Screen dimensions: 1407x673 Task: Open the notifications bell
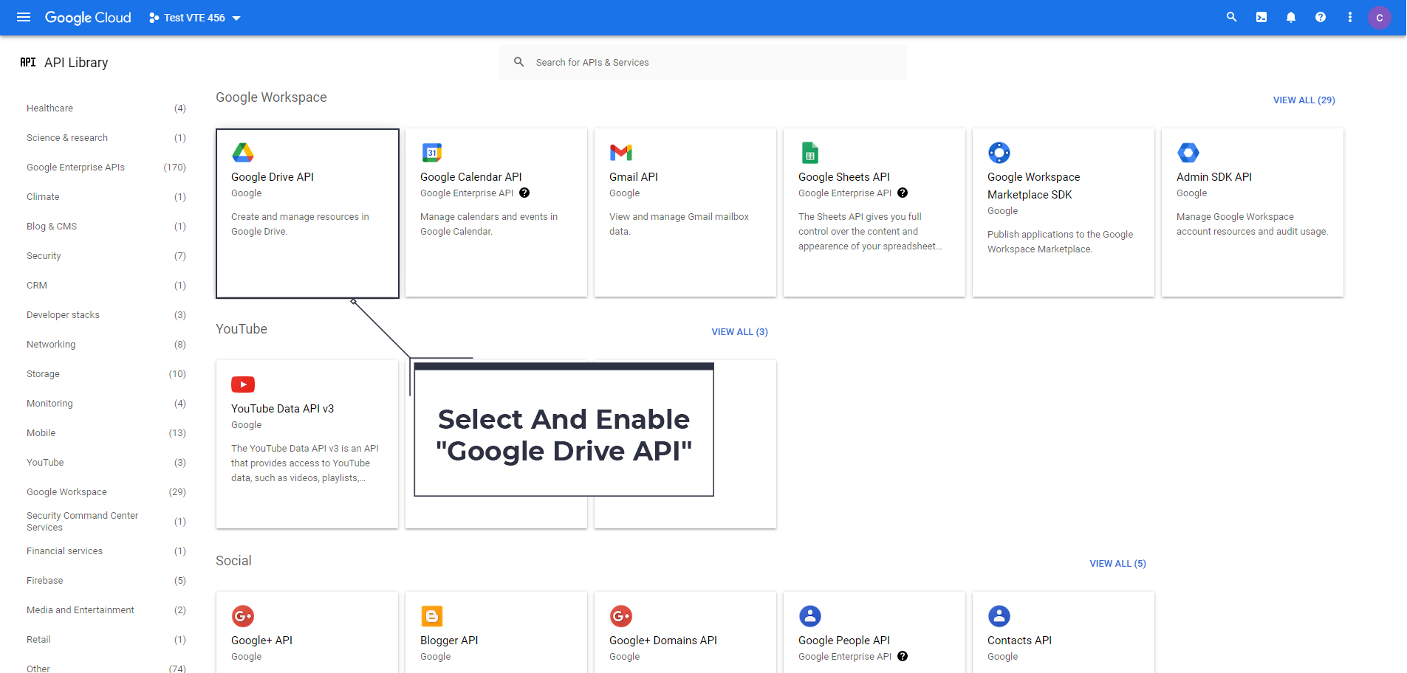point(1291,17)
